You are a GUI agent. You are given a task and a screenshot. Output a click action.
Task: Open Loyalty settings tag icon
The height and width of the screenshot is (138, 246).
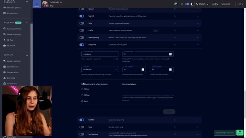4,61
